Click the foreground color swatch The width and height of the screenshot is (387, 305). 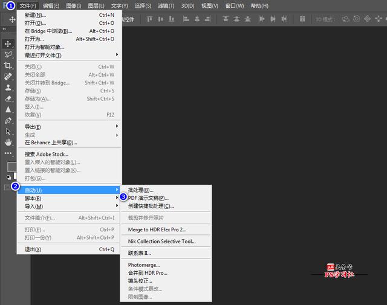[11, 167]
